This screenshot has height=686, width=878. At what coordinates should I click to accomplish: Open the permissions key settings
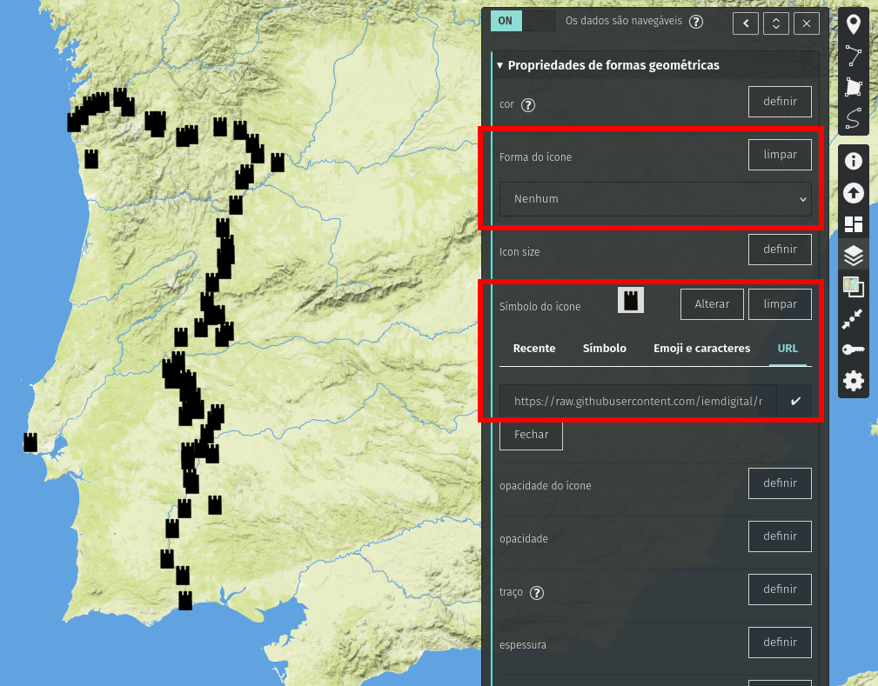point(854,350)
